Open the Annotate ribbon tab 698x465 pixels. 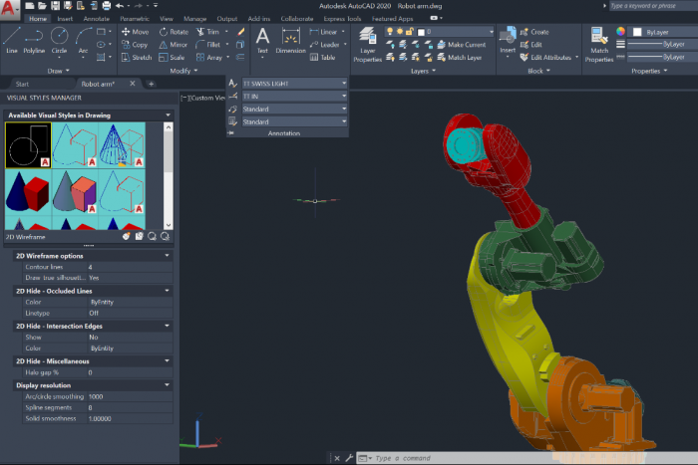point(99,18)
